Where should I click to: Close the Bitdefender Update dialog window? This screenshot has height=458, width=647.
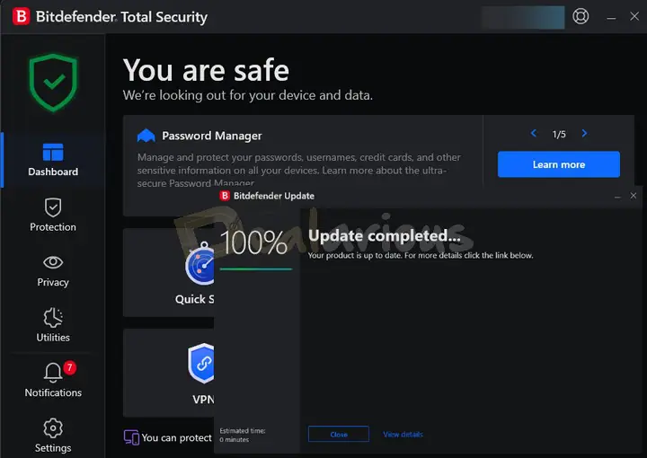coord(634,195)
